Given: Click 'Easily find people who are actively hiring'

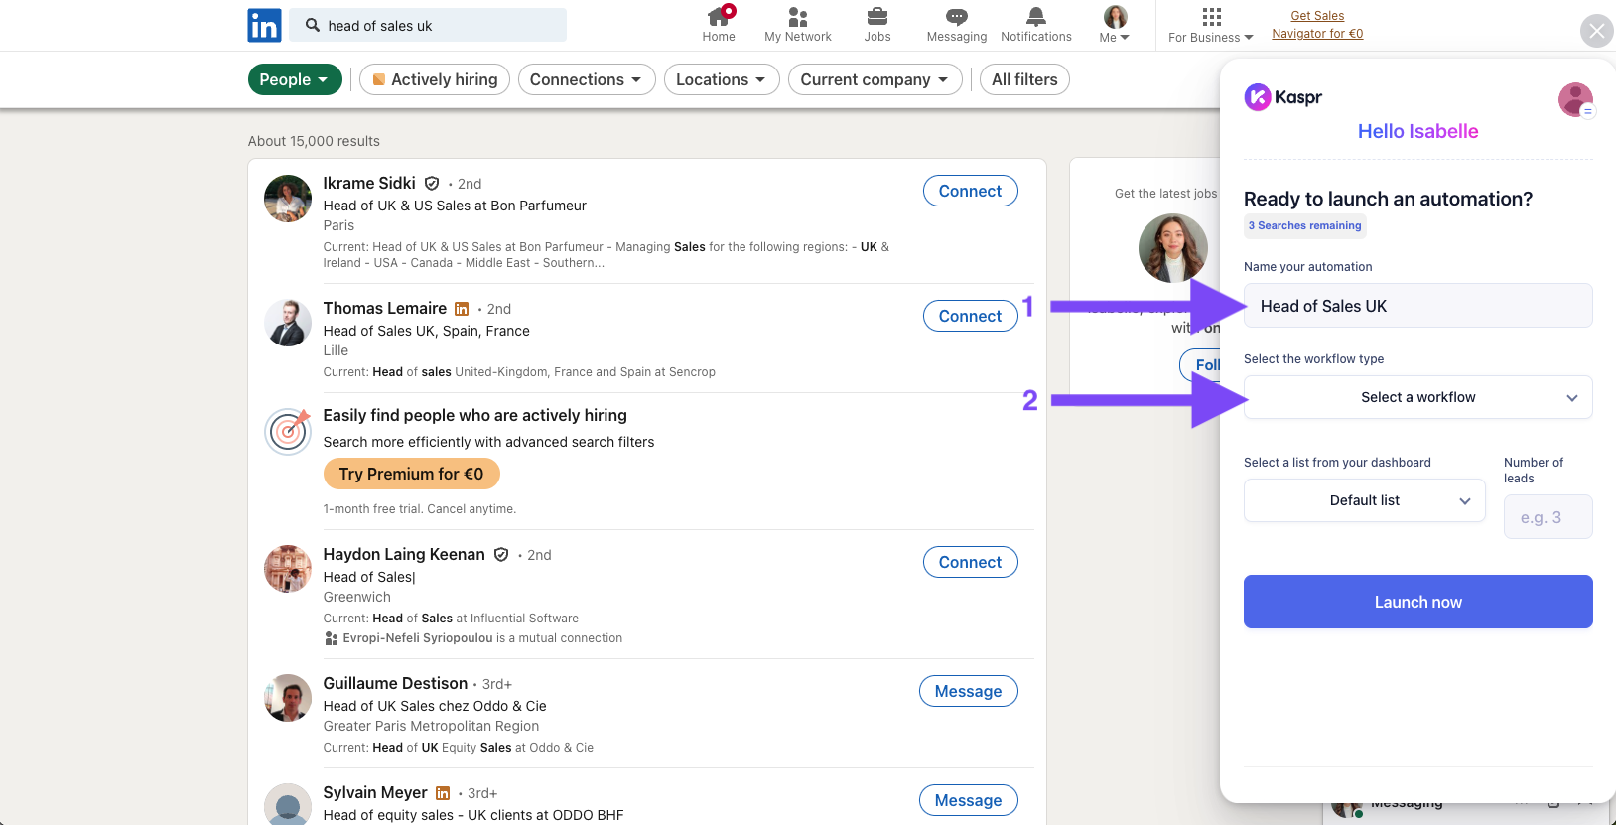Looking at the screenshot, I should (475, 416).
